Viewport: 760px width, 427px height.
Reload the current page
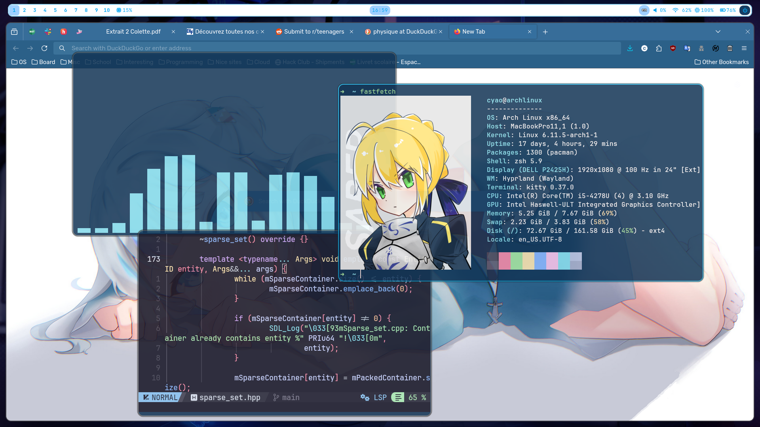pos(44,48)
